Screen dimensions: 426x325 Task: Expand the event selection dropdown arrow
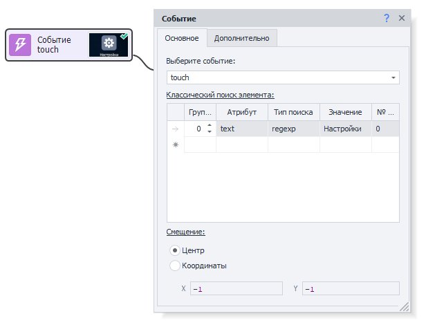[393, 77]
